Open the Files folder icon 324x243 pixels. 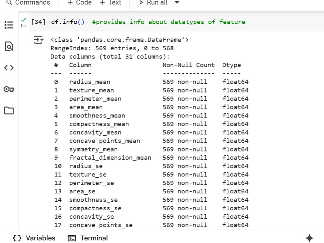[x=9, y=111]
